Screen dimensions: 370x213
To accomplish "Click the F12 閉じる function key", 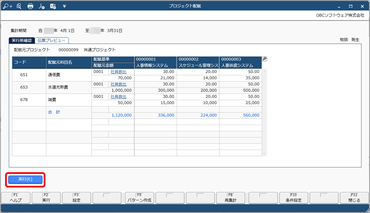I will 354,198.
